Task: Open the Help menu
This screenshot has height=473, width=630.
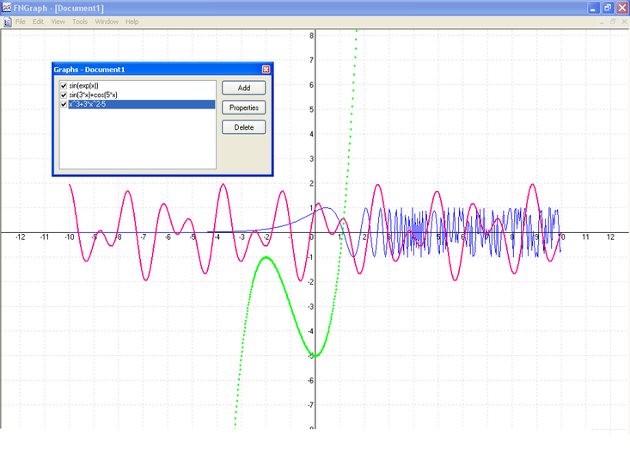Action: click(x=132, y=21)
